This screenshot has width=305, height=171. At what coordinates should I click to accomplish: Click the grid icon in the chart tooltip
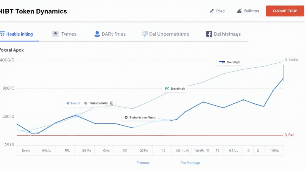click(112, 103)
